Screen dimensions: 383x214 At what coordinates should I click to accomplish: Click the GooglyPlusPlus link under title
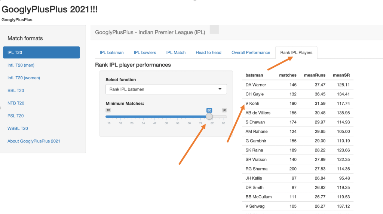(x=17, y=20)
